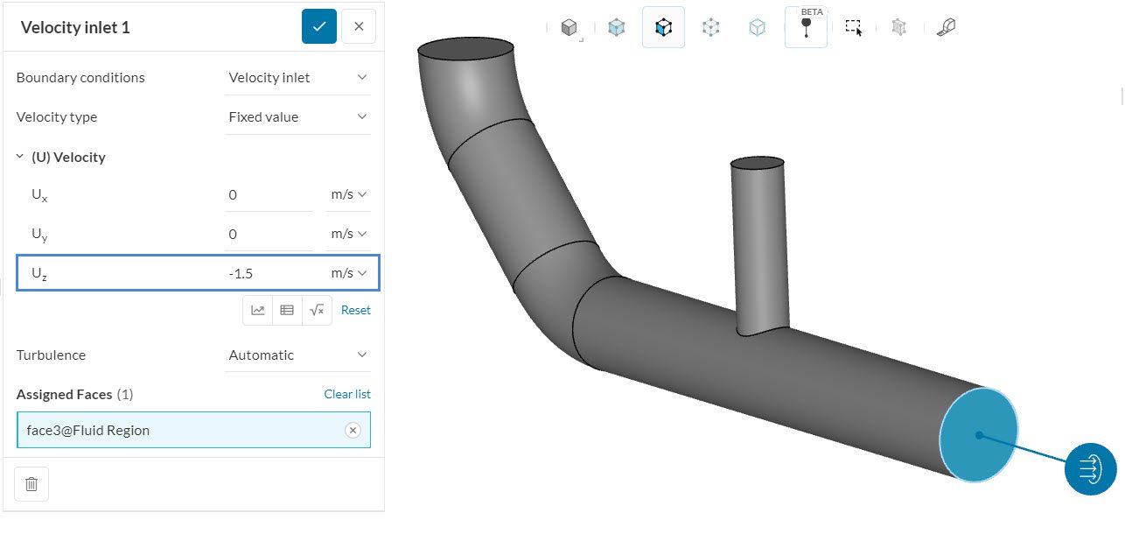This screenshot has width=1125, height=534.
Task: Click Clear list for assigned faces
Action: tap(347, 394)
